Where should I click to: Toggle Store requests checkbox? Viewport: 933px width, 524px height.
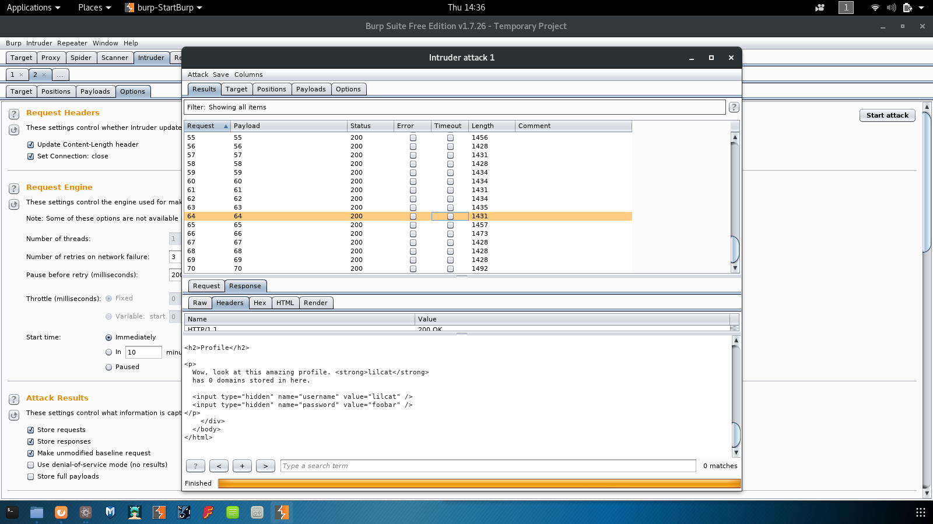31,430
